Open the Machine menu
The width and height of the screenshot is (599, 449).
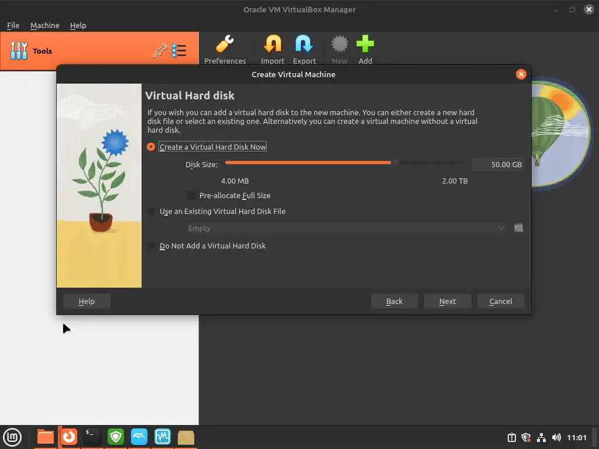tap(44, 25)
